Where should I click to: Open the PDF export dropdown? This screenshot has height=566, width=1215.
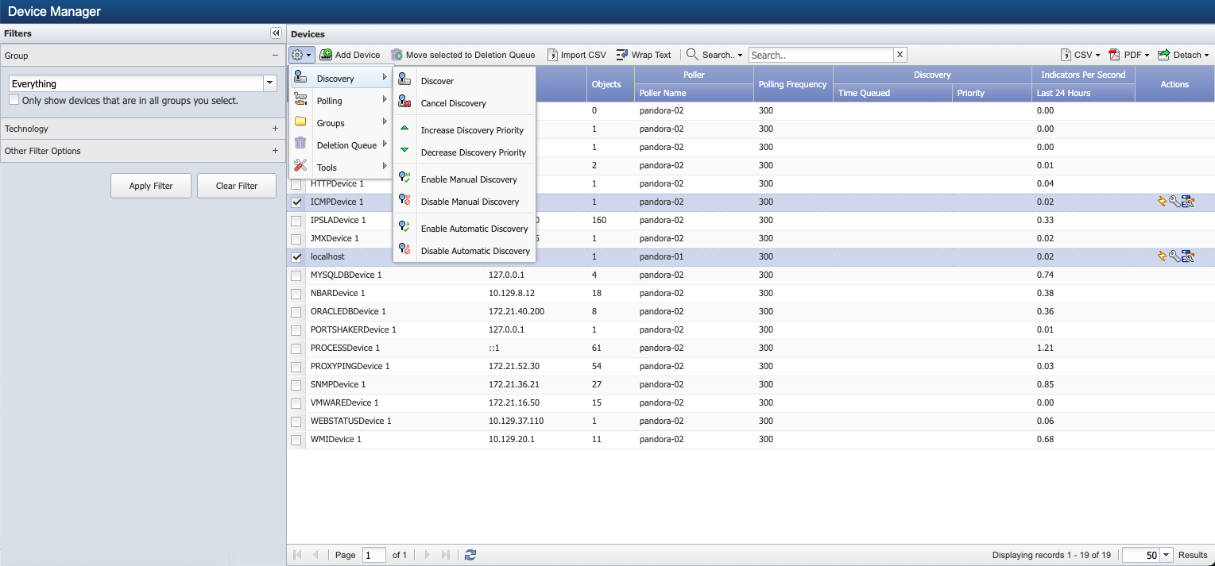[x=1130, y=55]
